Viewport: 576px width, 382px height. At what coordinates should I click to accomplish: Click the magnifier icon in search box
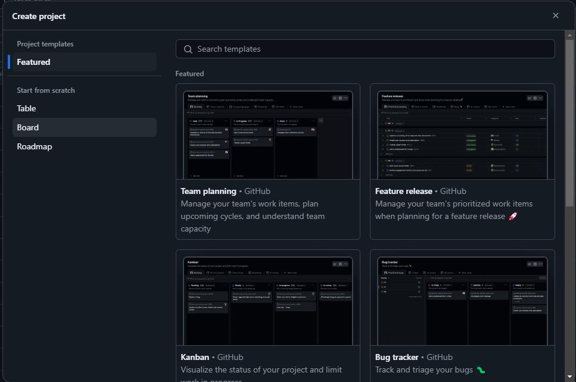click(188, 49)
